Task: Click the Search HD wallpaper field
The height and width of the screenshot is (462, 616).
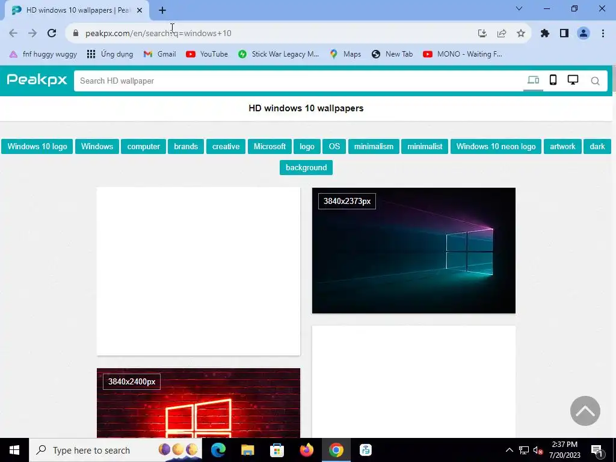Action: (298, 81)
